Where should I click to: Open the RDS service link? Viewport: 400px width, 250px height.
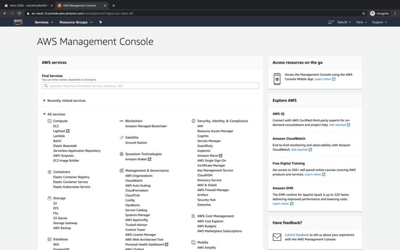(x=56, y=244)
